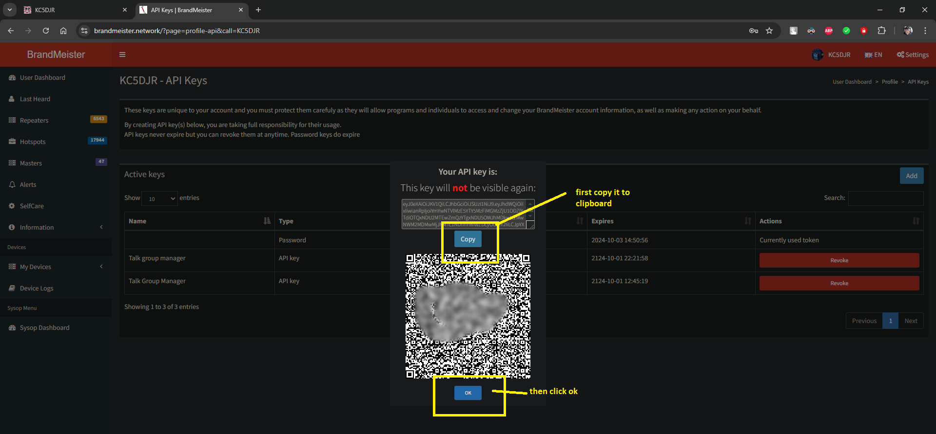Click the Alerts bell item
The width and height of the screenshot is (936, 434).
pos(28,185)
